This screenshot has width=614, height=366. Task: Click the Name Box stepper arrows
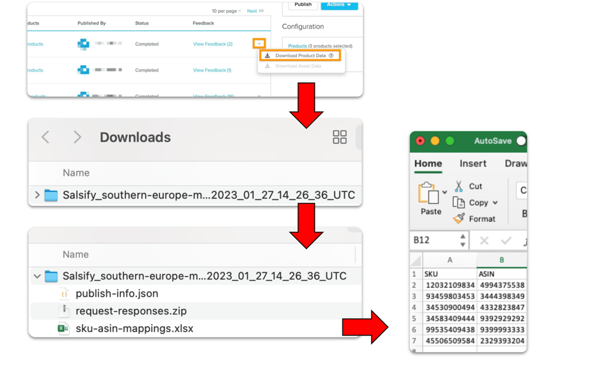click(463, 240)
